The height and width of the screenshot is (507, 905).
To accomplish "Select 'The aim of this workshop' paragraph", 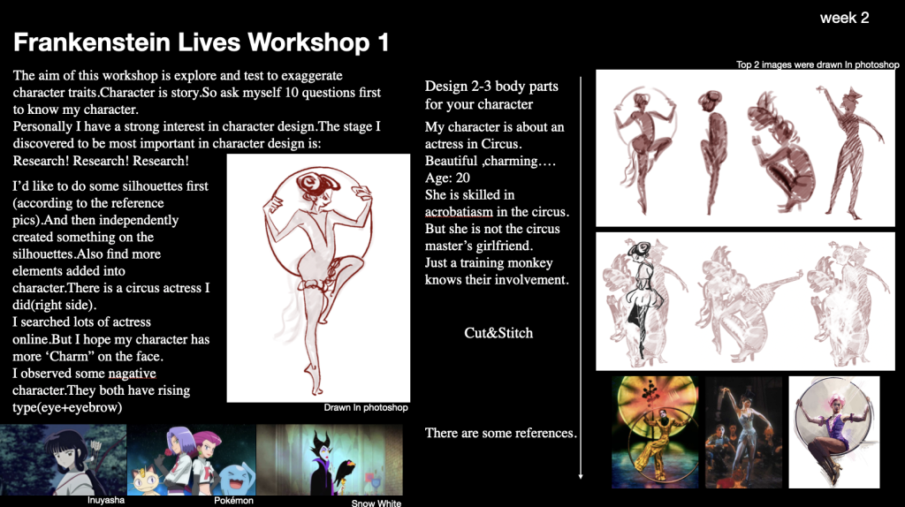I will (197, 92).
